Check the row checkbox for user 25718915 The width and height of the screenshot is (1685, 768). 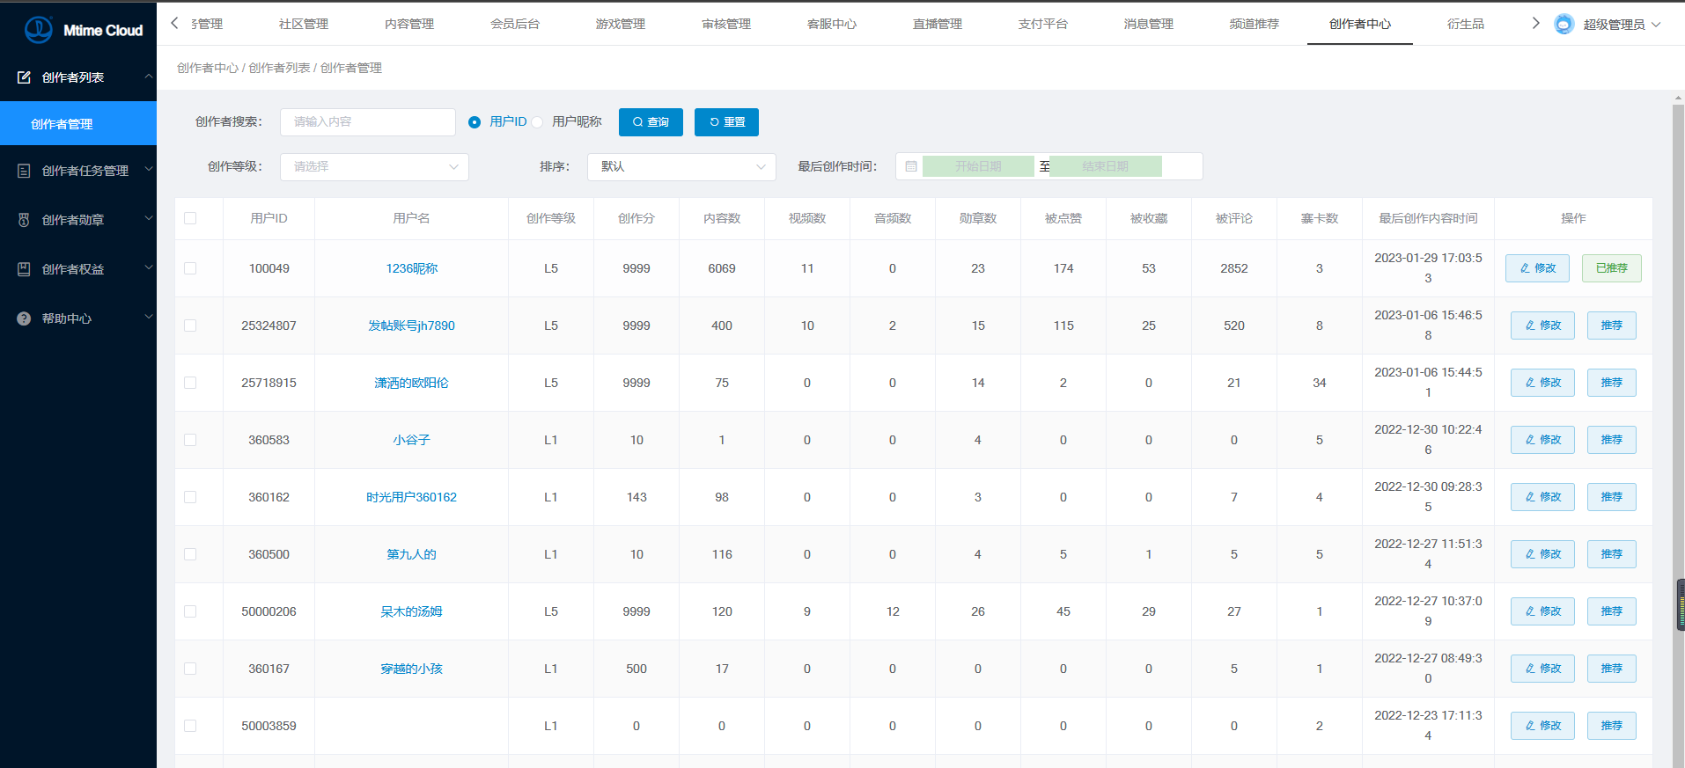click(x=190, y=383)
